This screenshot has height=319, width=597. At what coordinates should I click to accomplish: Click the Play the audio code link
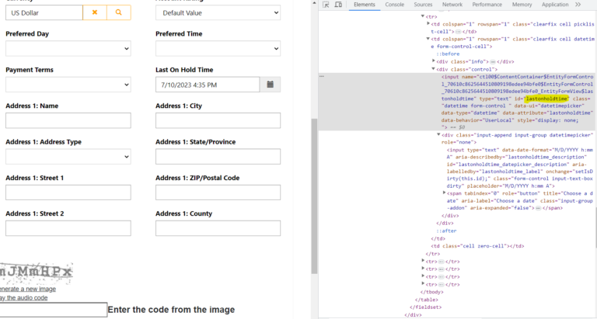pos(23,298)
